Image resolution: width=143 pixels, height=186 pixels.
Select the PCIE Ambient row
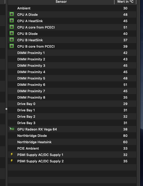tap(72, 148)
